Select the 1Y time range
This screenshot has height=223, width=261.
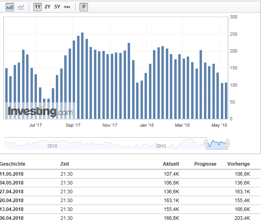click(x=37, y=7)
